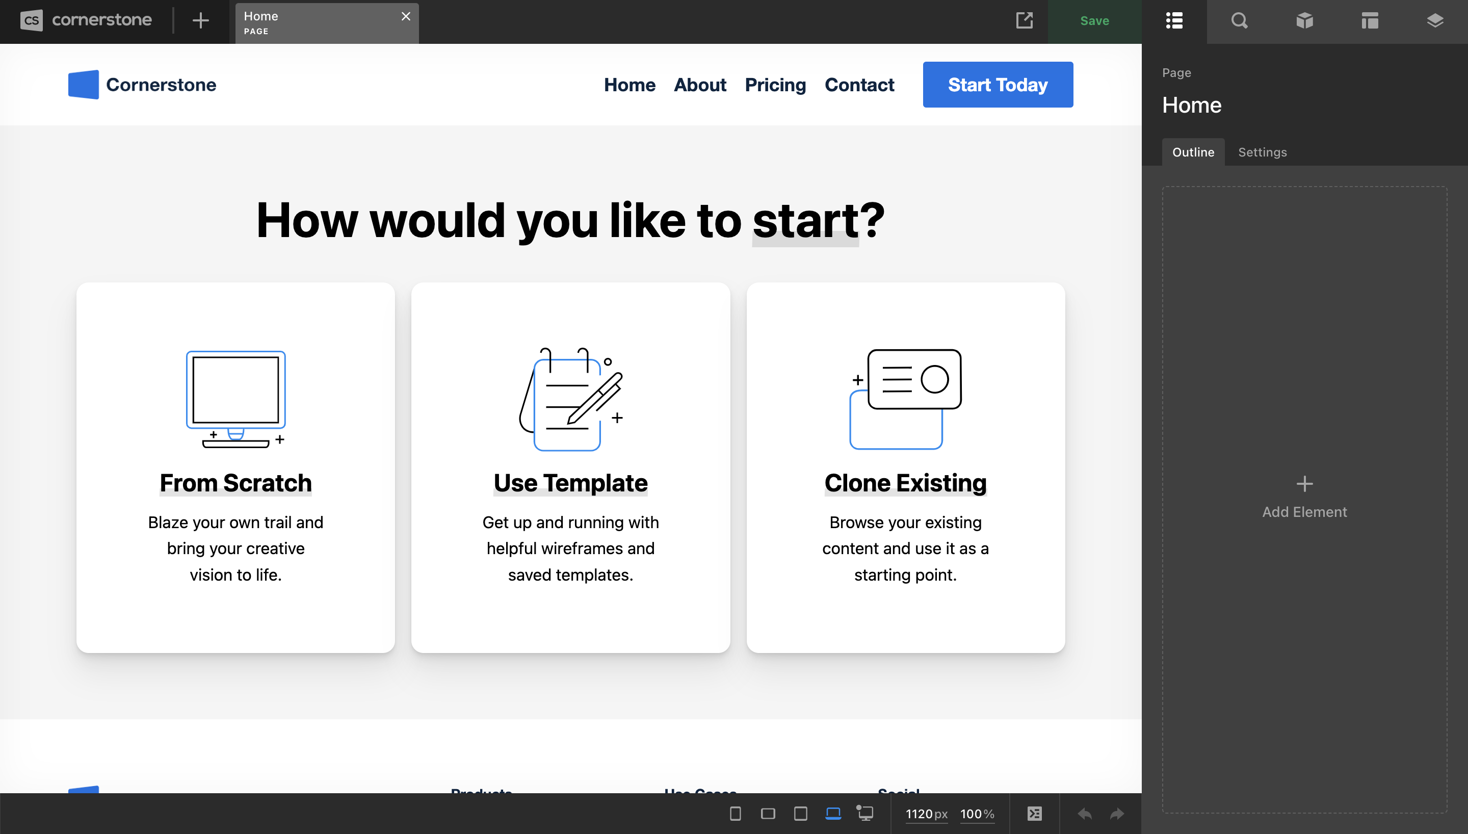This screenshot has height=834, width=1468.
Task: Click the undo arrow
Action: [x=1084, y=814]
